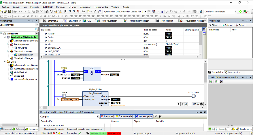Click the Ordenar button in Propiedades panel
253x135 pixels.
click(228, 25)
